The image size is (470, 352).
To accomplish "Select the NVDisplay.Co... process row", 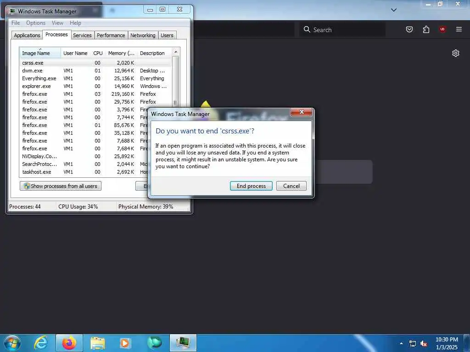I will (84, 156).
